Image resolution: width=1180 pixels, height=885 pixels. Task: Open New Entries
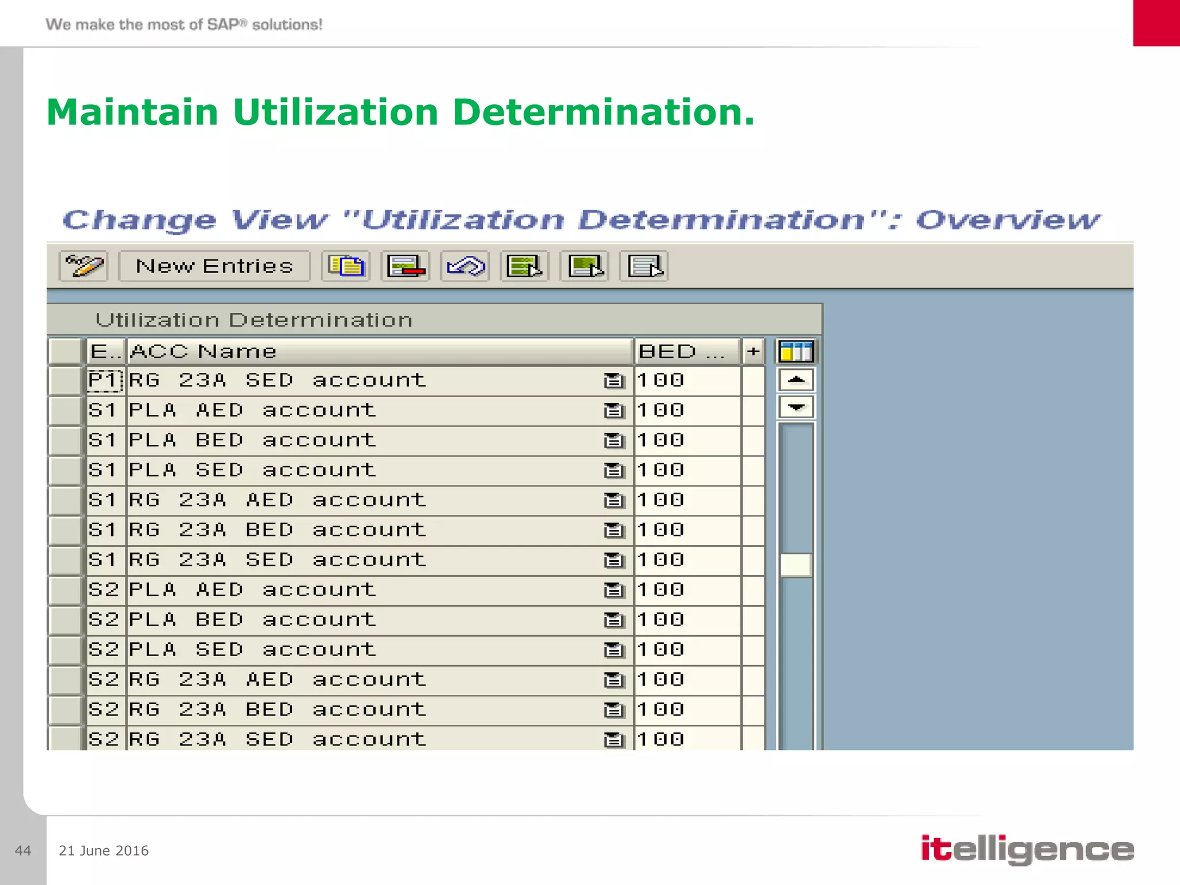[x=214, y=266]
